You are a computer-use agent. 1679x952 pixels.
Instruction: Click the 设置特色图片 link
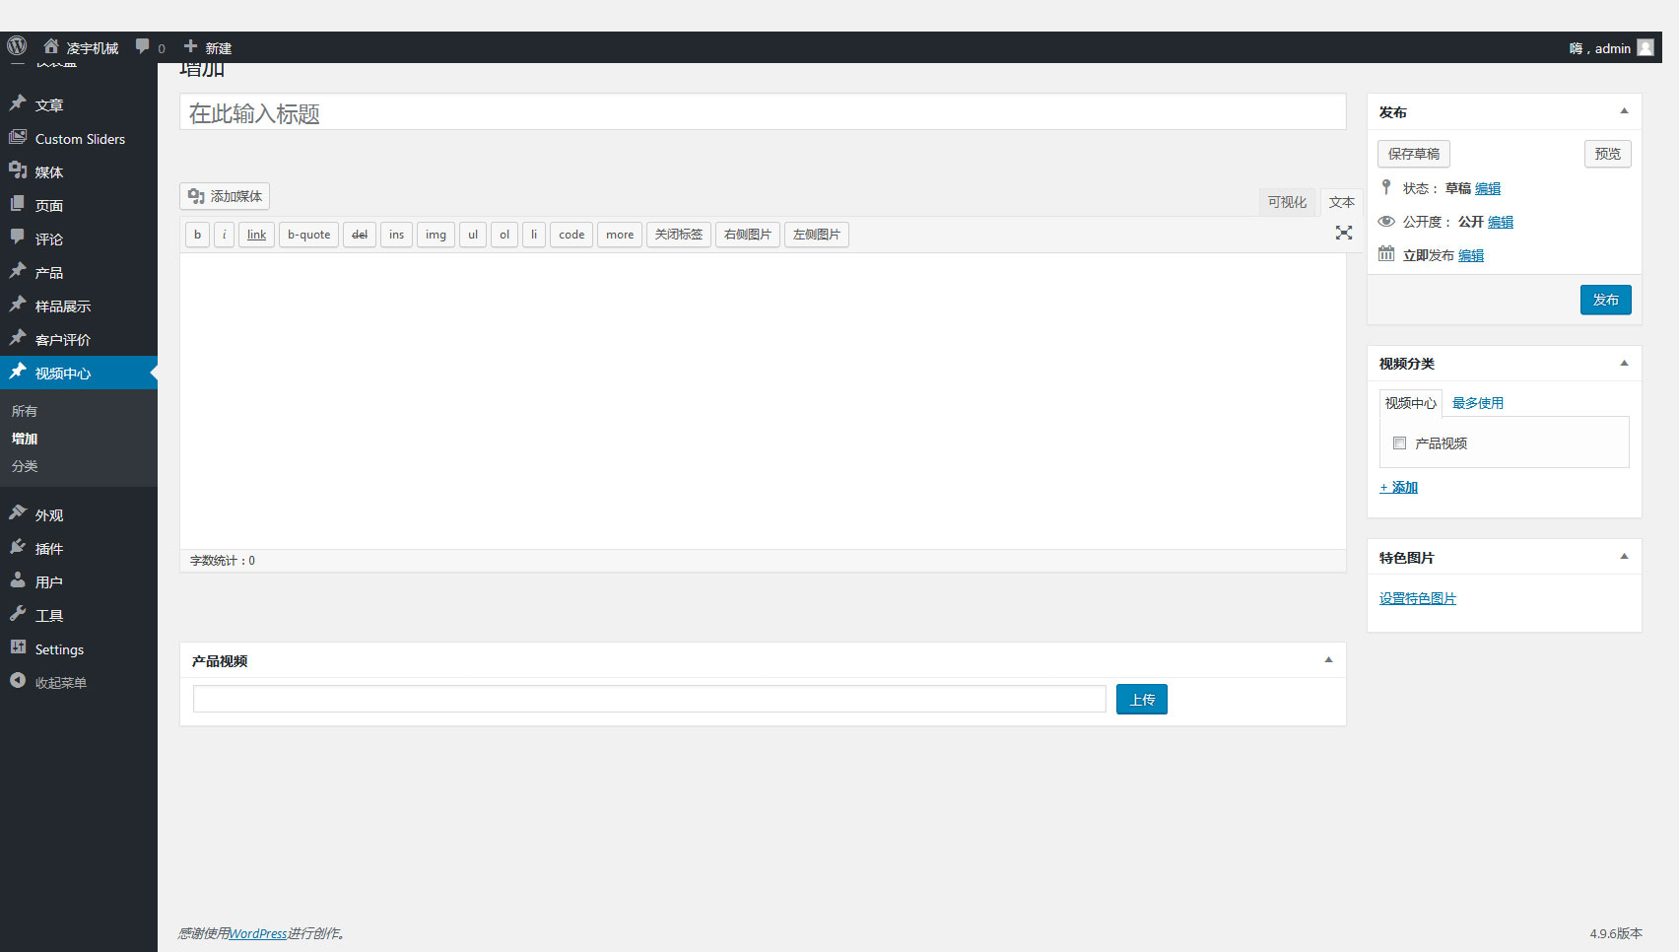pos(1418,598)
